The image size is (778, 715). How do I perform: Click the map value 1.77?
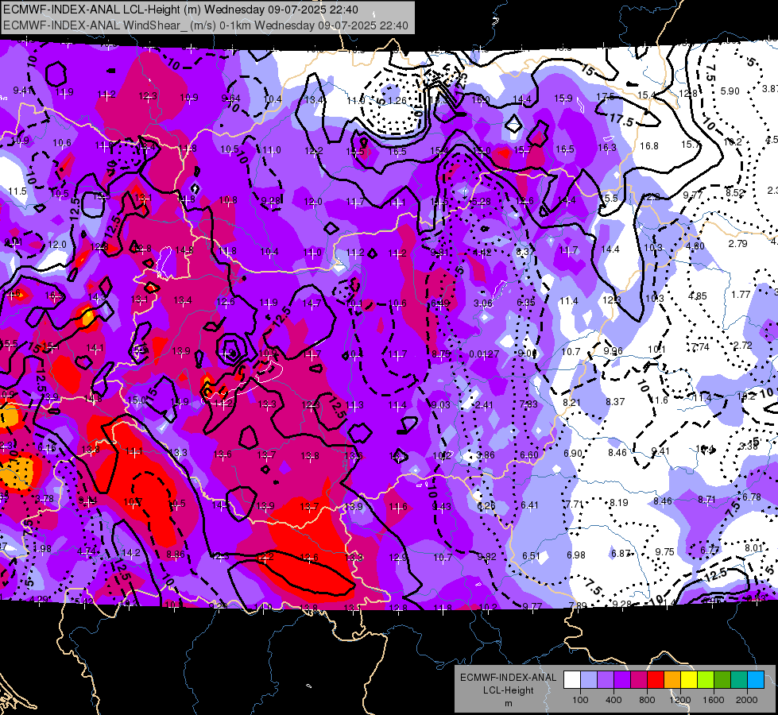(x=741, y=295)
